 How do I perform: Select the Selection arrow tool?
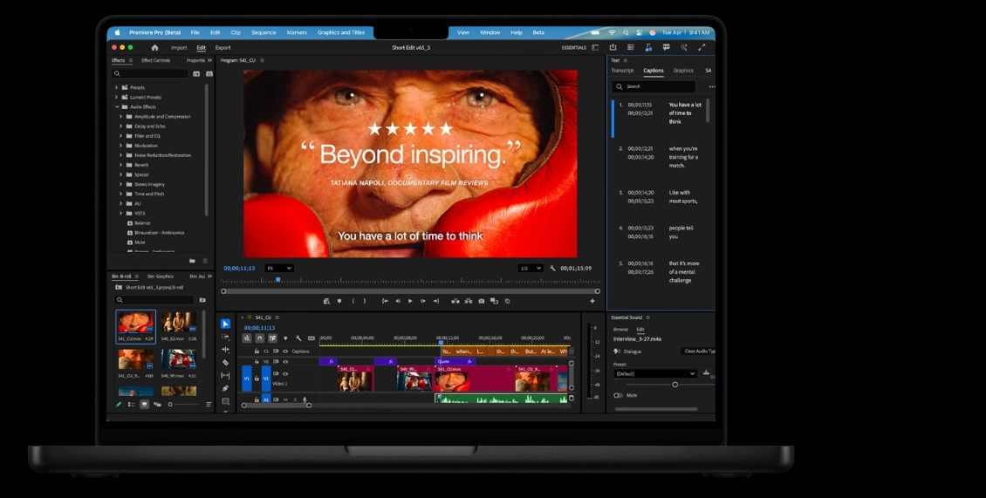225,324
